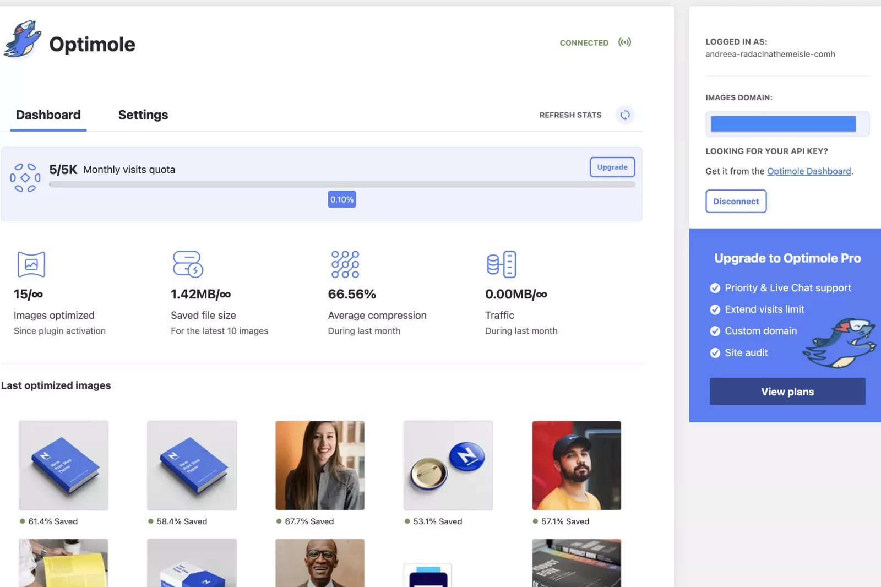Click the Since plugin activation text

click(59, 331)
